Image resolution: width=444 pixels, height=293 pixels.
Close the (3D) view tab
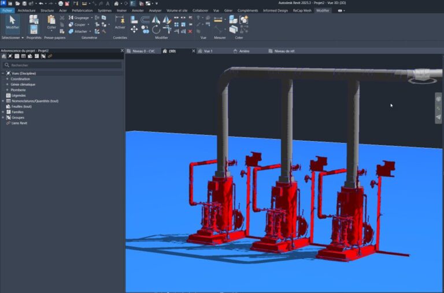click(x=195, y=51)
